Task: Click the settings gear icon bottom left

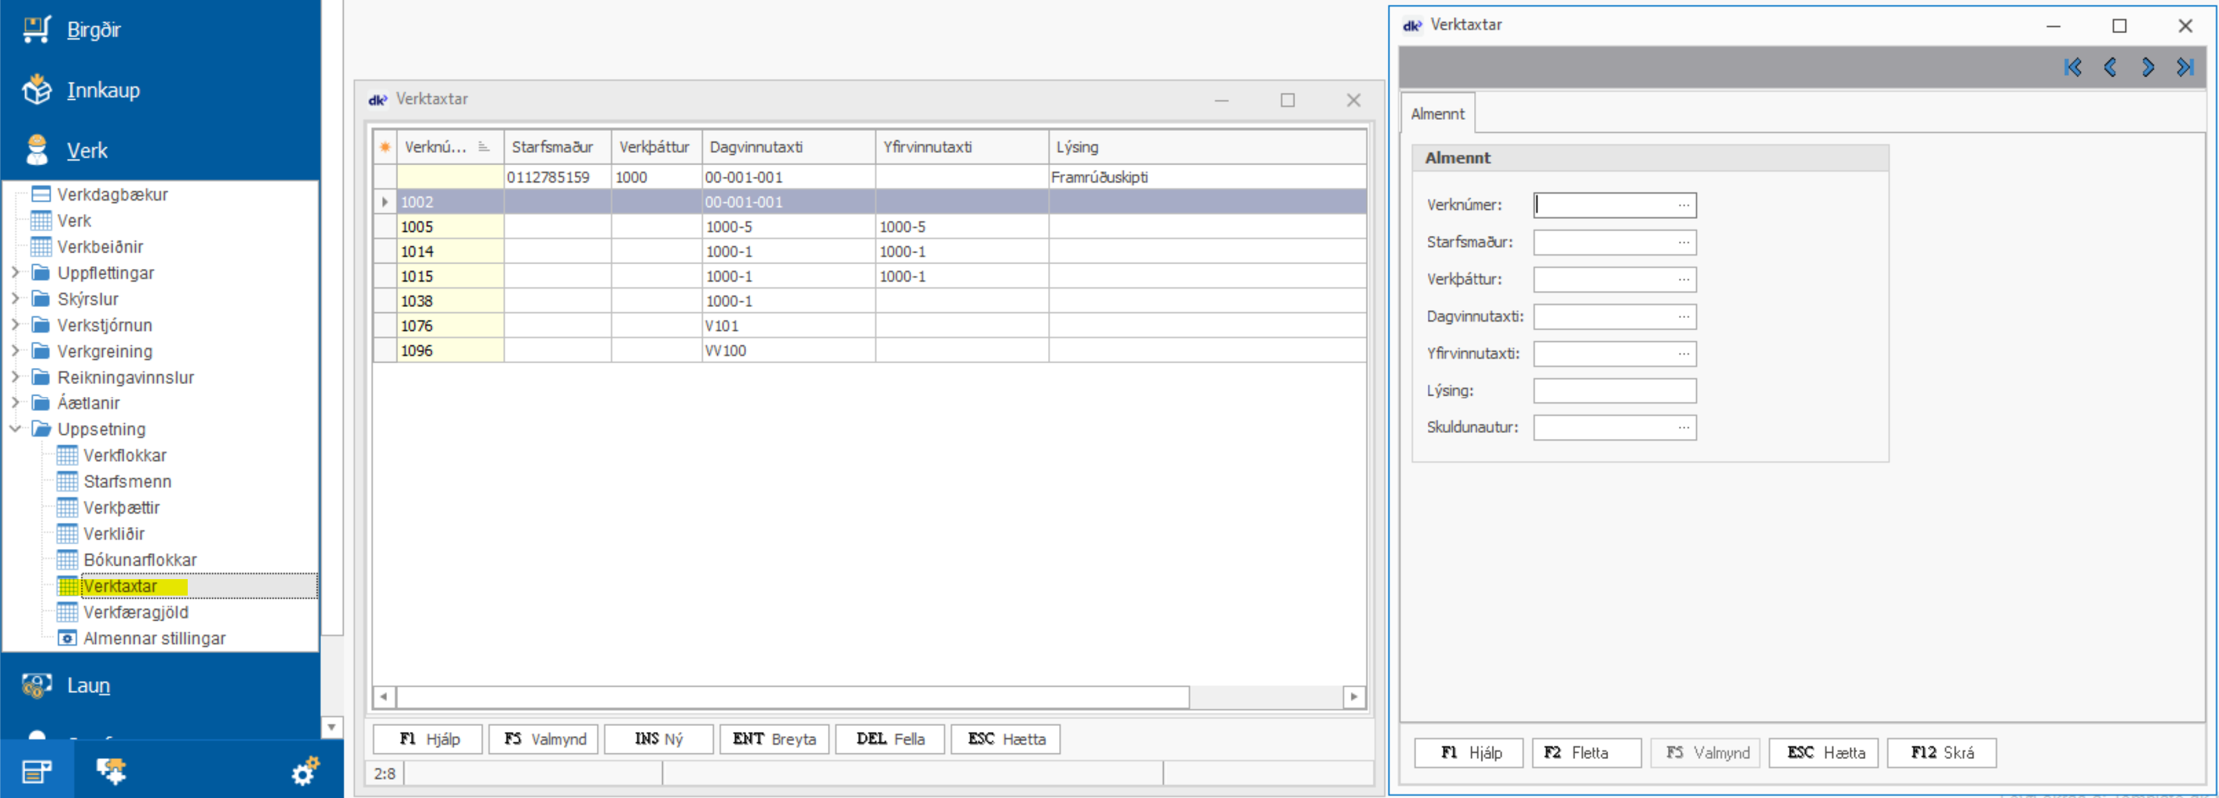Action: (305, 771)
